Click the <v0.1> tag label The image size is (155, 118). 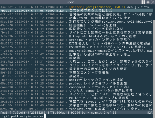pyautogui.click(x=120, y=7)
